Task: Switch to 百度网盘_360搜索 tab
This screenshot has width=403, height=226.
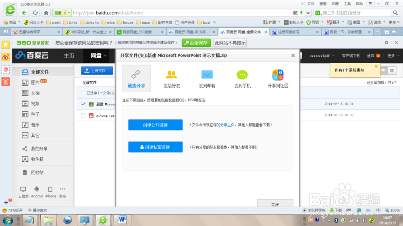Action: tap(140, 32)
